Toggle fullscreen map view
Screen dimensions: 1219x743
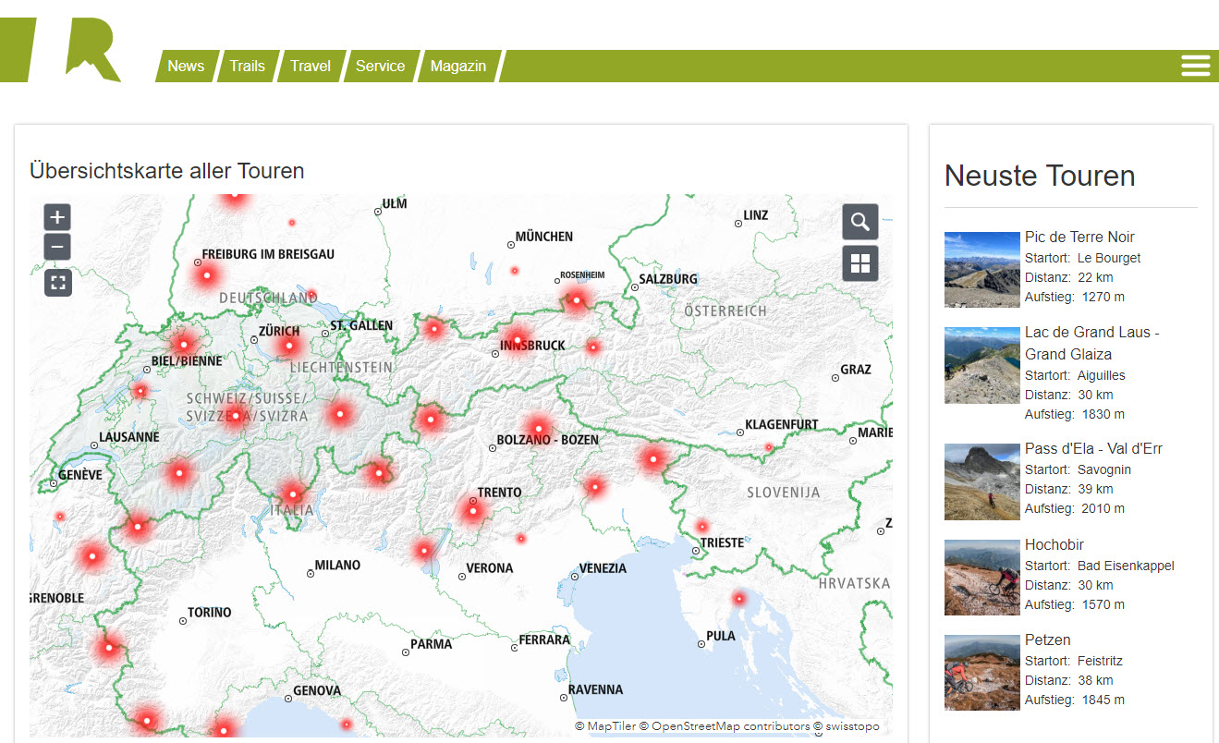coord(57,283)
